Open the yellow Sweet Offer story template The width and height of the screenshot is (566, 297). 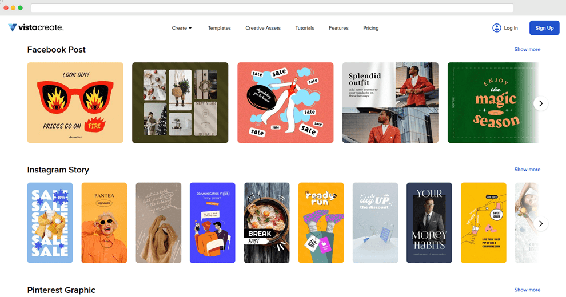(484, 223)
